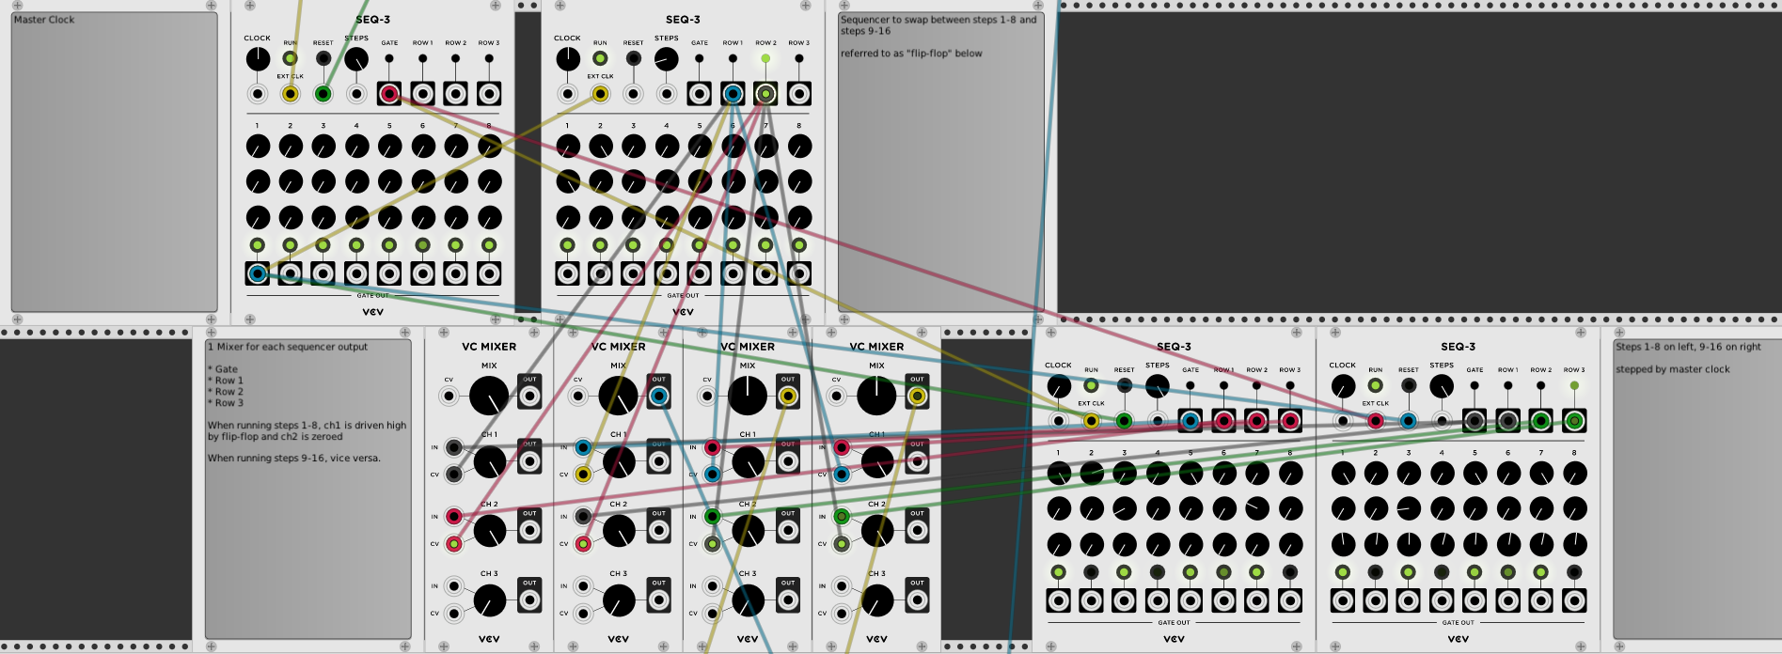Click green ROW 3 output jack on steps 9-16 SEQ-3
The height and width of the screenshot is (654, 1782).
[x=1574, y=421]
